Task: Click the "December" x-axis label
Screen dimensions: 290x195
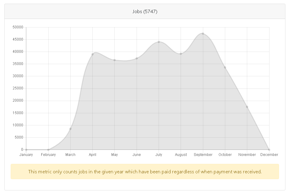Action: click(269, 155)
